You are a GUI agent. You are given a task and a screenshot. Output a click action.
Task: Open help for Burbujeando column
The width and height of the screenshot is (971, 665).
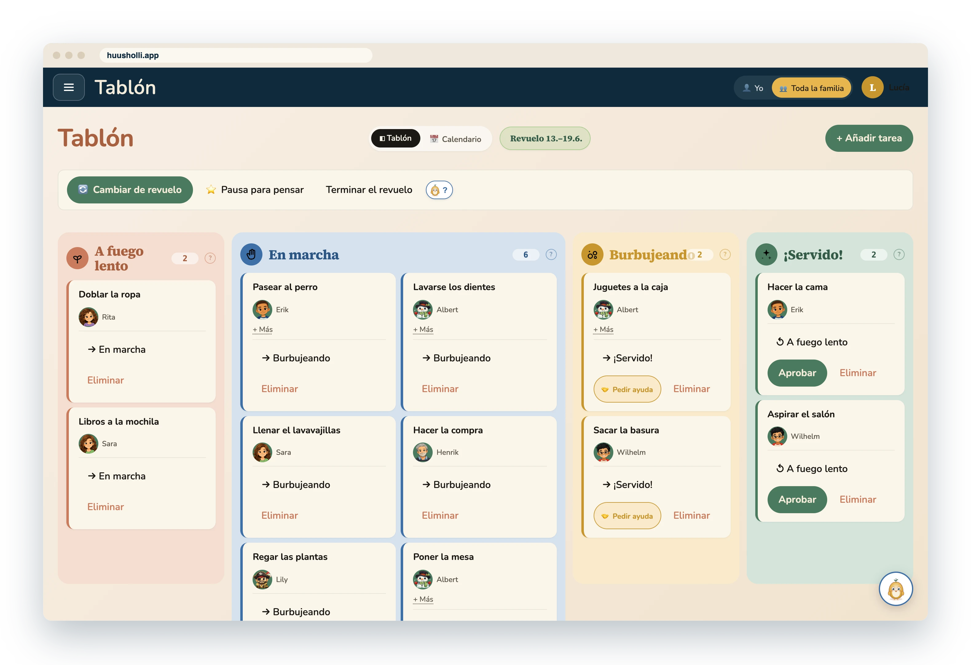[725, 254]
